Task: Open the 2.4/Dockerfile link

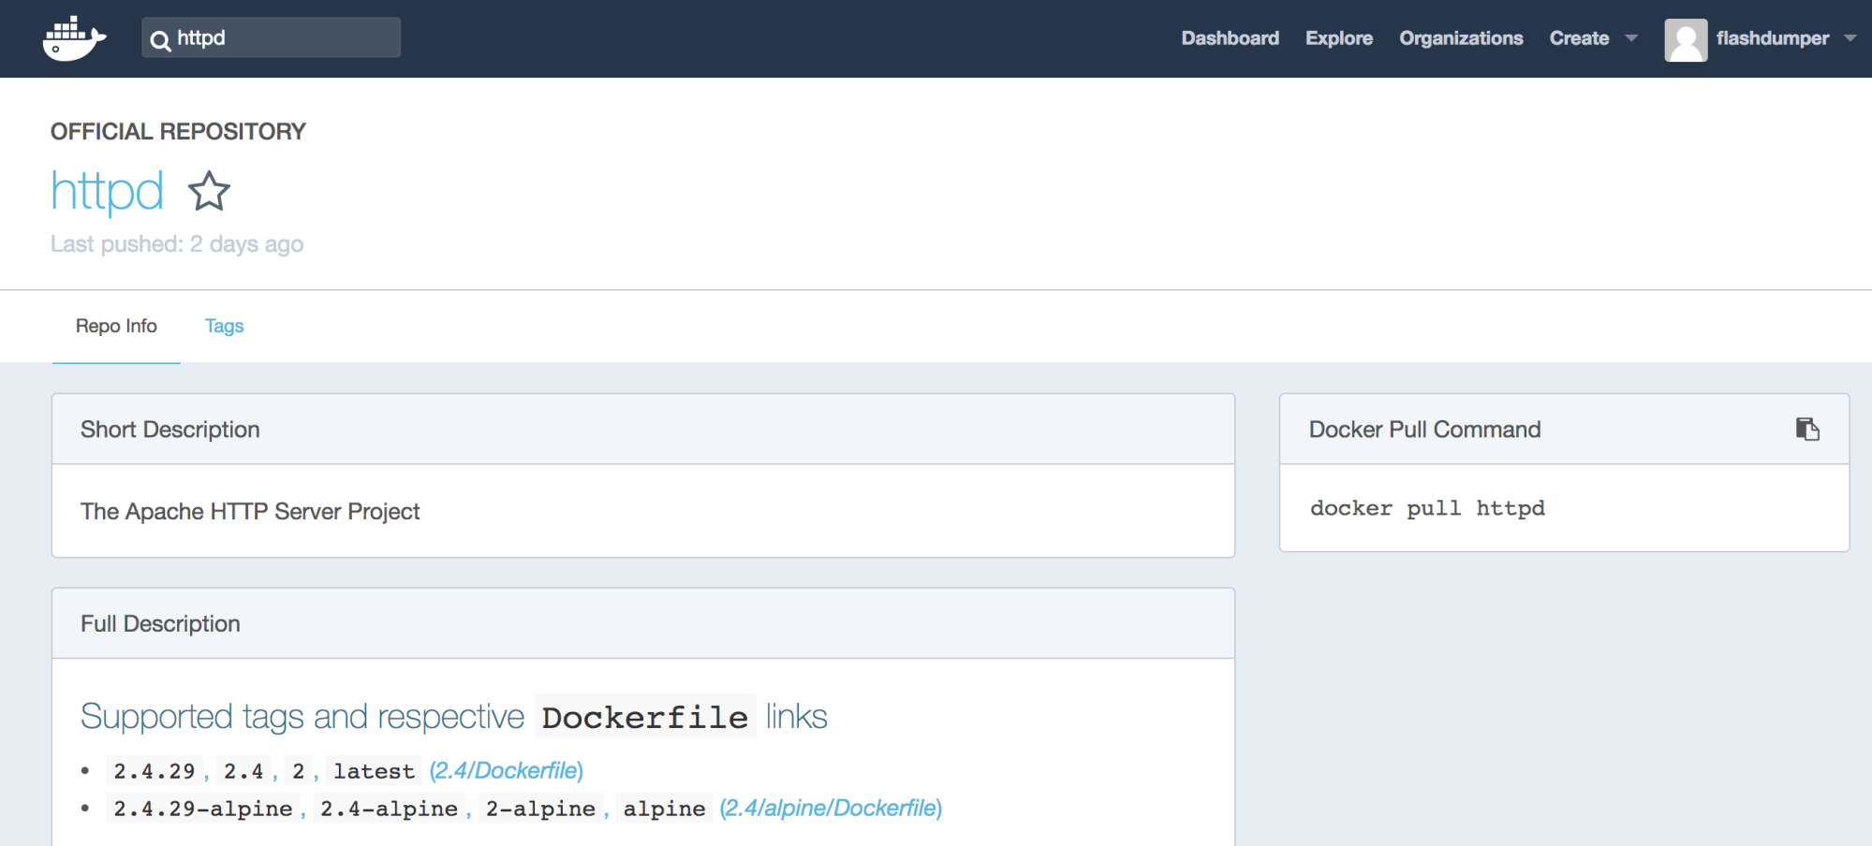Action: coord(506,770)
